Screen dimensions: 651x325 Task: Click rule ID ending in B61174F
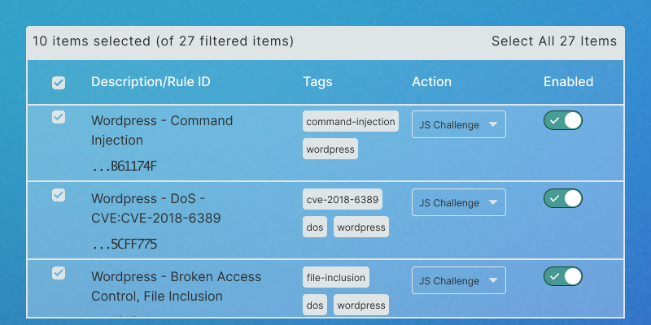click(x=125, y=167)
